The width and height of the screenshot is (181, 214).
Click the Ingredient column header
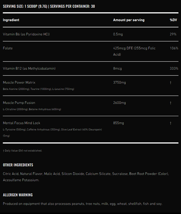pyautogui.click(x=11, y=20)
